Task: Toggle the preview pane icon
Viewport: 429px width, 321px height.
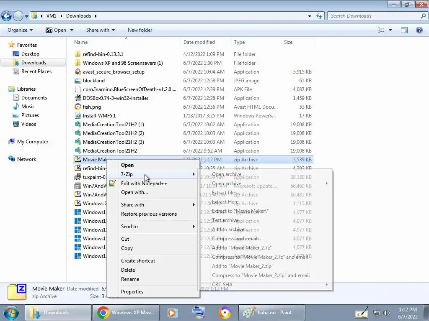Action: [x=404, y=30]
